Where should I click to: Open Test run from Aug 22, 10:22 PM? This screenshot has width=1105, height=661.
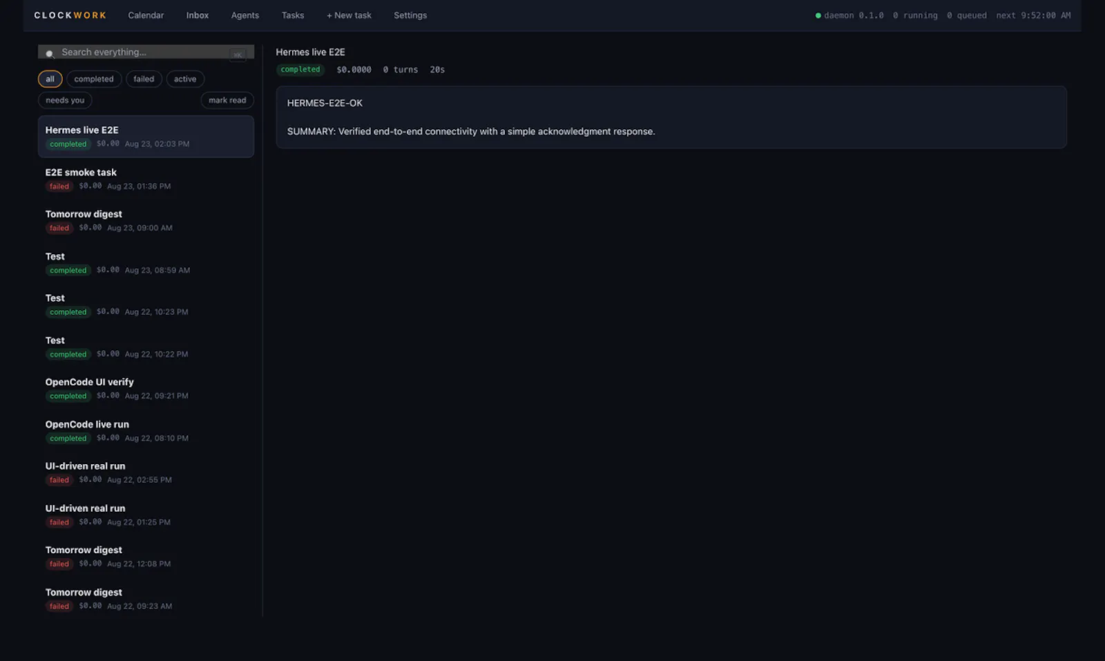(146, 347)
